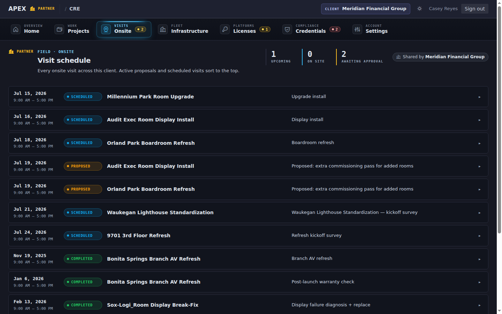Click the Infrastructure fleet building icon

pyautogui.click(x=163, y=29)
